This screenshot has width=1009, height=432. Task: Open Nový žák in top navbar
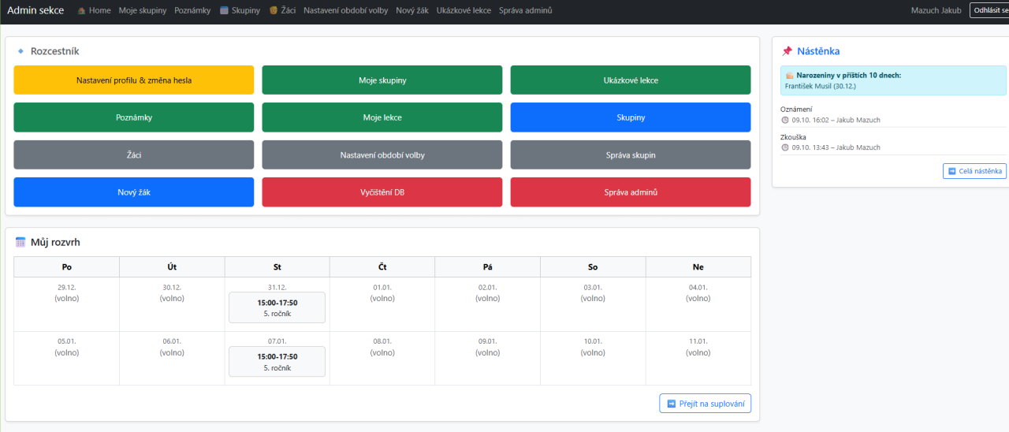click(x=412, y=11)
